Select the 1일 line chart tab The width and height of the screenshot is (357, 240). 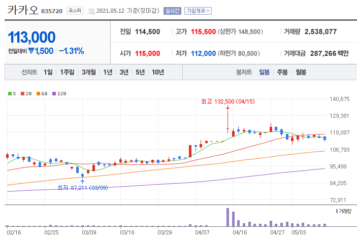(48, 72)
